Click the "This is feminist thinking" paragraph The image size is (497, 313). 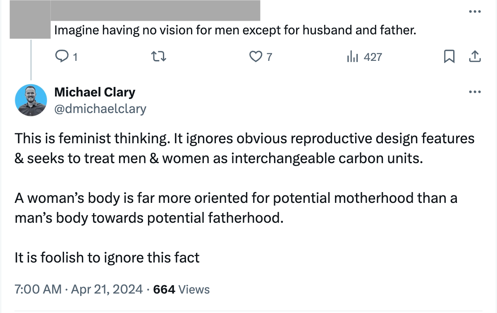click(244, 148)
